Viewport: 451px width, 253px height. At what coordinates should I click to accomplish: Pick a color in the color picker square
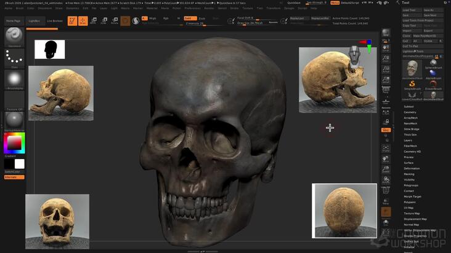(x=14, y=142)
